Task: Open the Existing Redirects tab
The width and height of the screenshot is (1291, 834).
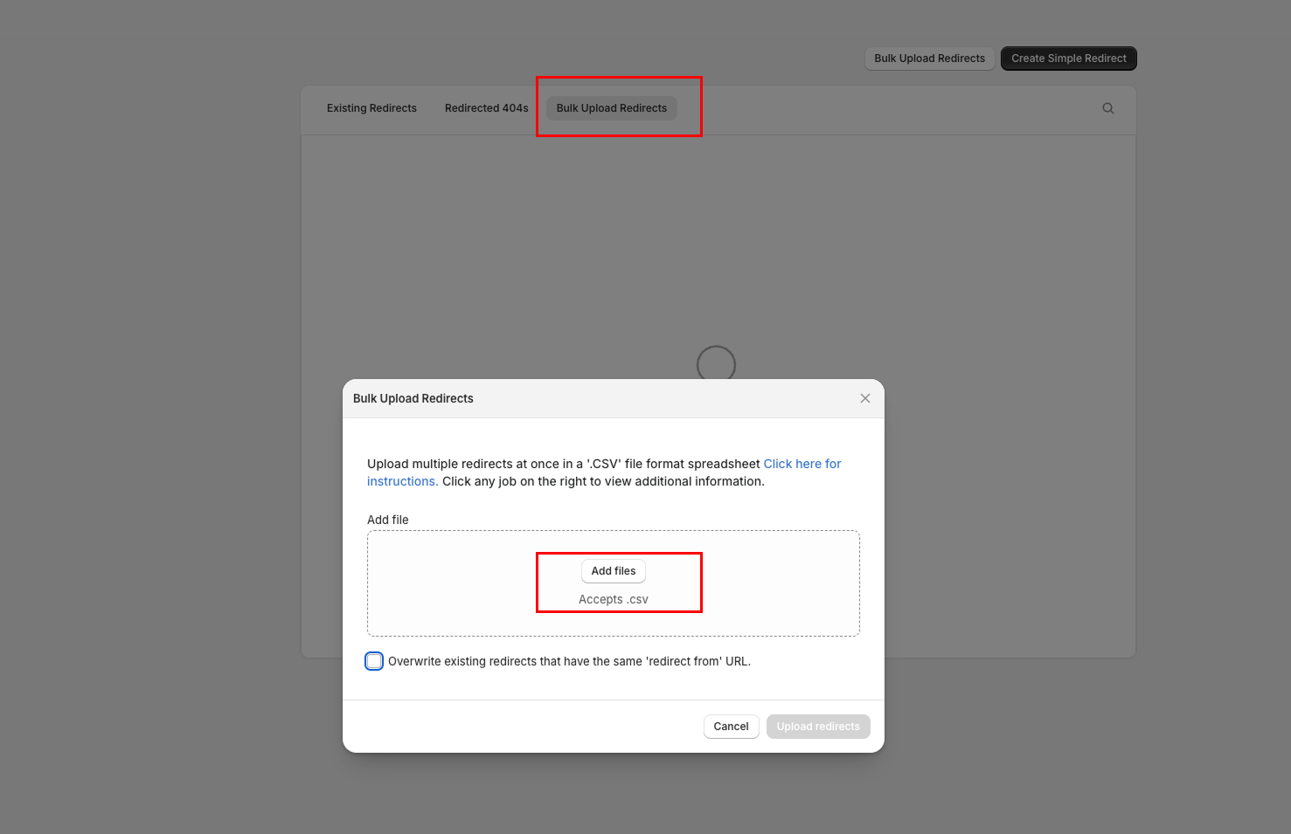Action: pos(371,108)
